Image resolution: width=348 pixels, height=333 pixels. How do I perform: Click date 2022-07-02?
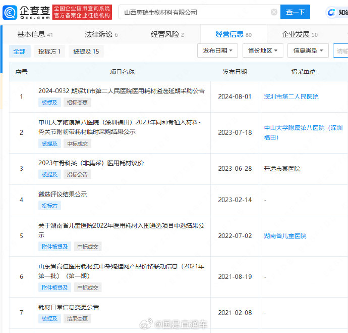point(235,236)
